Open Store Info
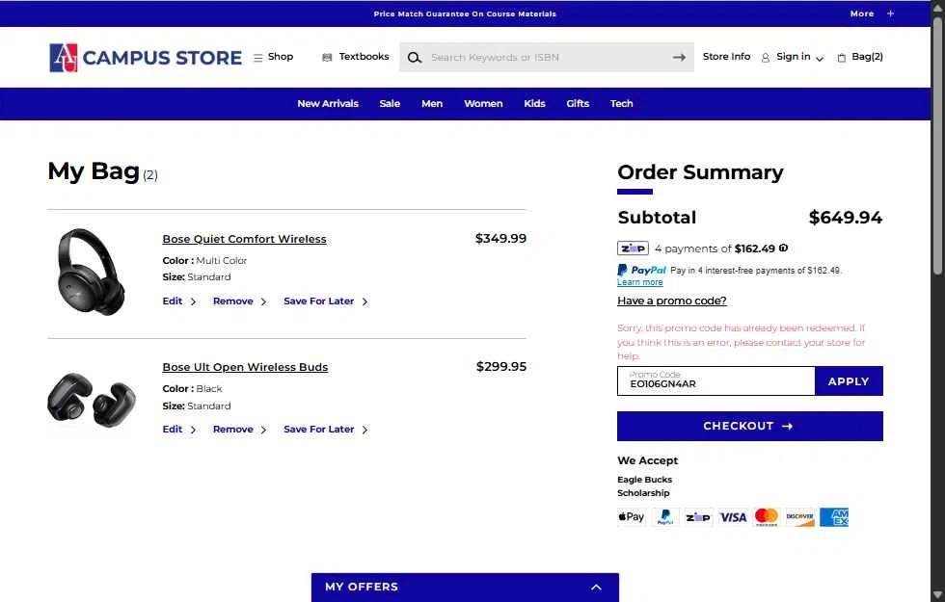The image size is (945, 602). pyautogui.click(x=726, y=57)
